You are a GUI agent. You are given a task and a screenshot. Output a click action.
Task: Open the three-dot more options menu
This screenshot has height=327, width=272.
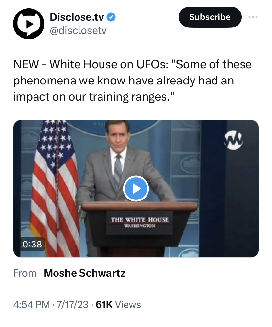coord(253,17)
